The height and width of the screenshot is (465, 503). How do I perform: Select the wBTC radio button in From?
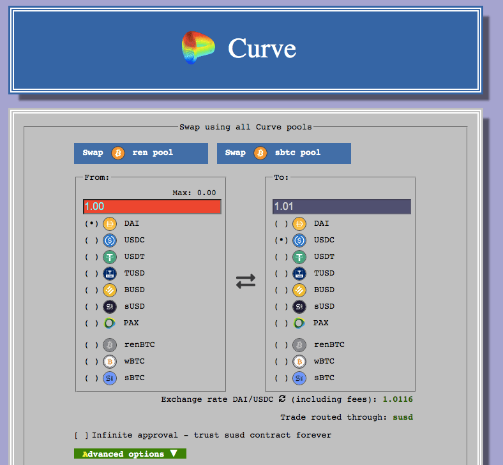tap(91, 362)
